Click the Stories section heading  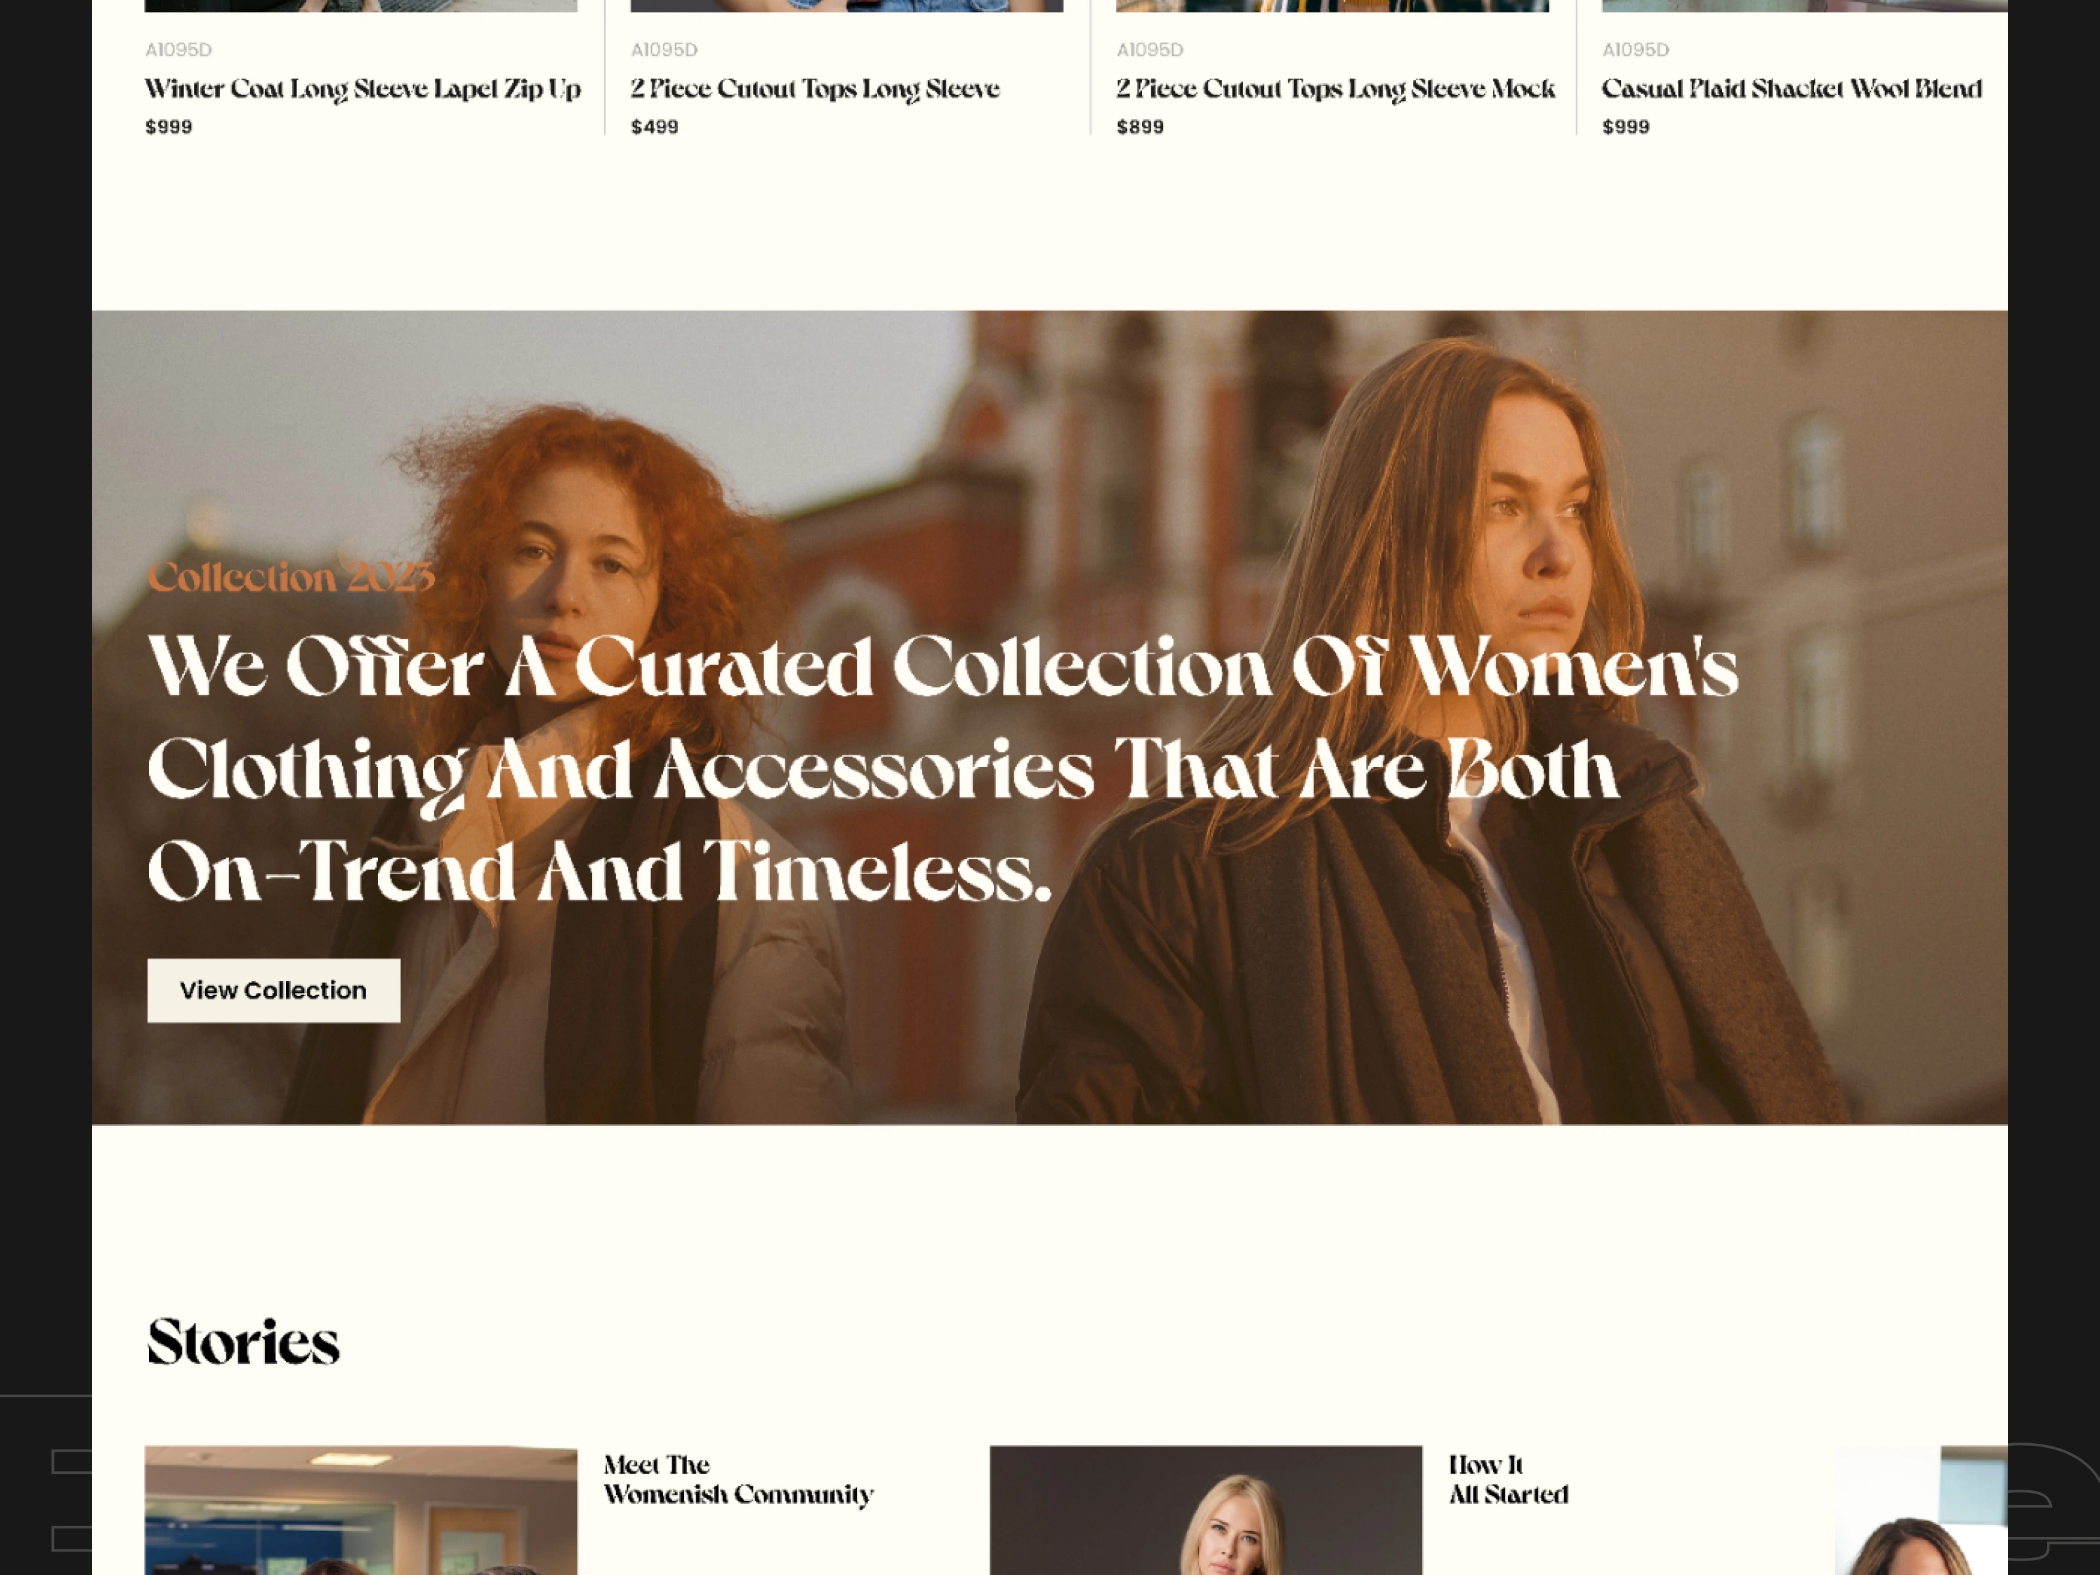(243, 1343)
